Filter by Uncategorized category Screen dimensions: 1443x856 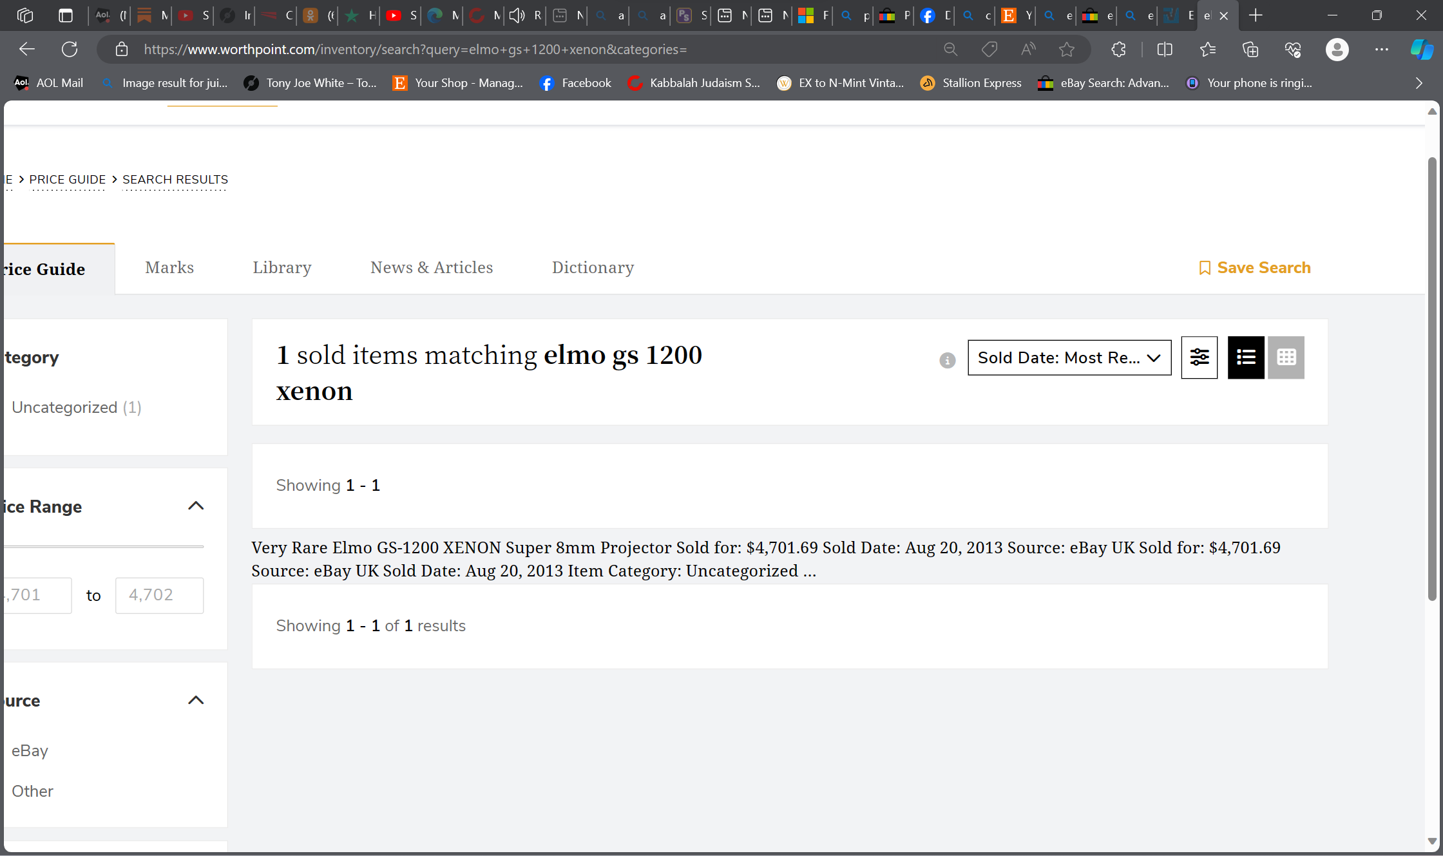click(x=76, y=407)
